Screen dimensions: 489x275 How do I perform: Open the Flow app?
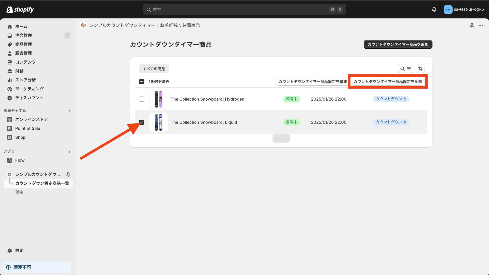(20, 160)
